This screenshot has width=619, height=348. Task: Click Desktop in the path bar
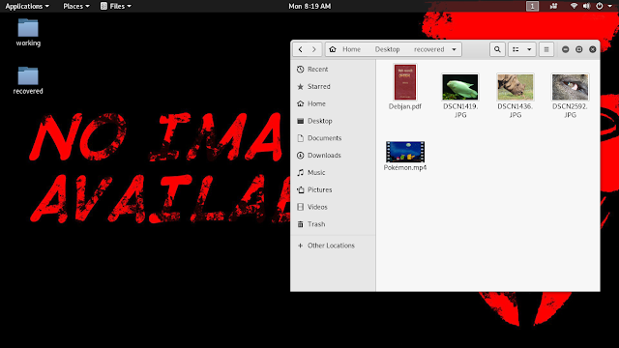tap(387, 49)
